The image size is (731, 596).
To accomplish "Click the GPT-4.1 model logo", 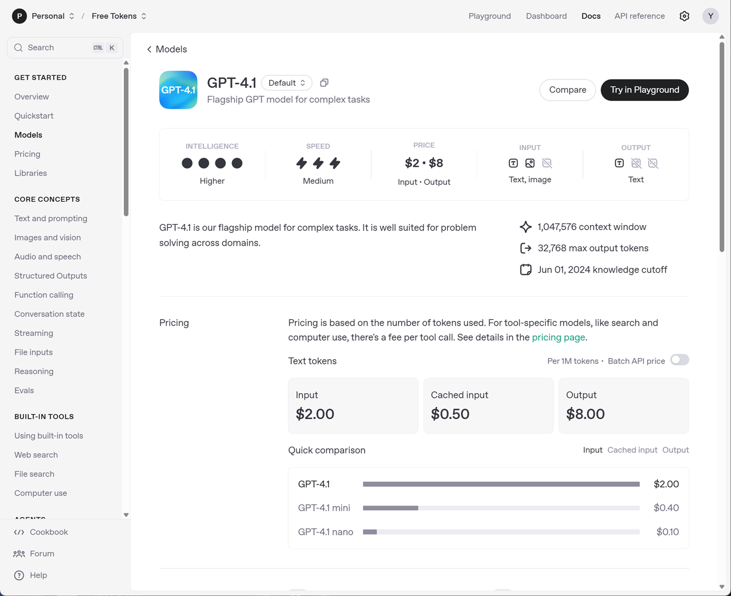I will (x=178, y=90).
